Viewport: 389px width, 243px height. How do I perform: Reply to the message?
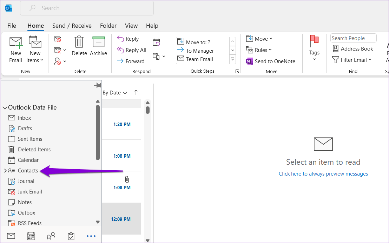[128, 39]
